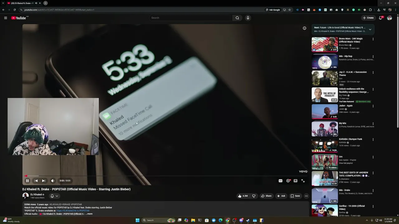Open a new browser tab
399x224 pixels.
coord(46,3)
